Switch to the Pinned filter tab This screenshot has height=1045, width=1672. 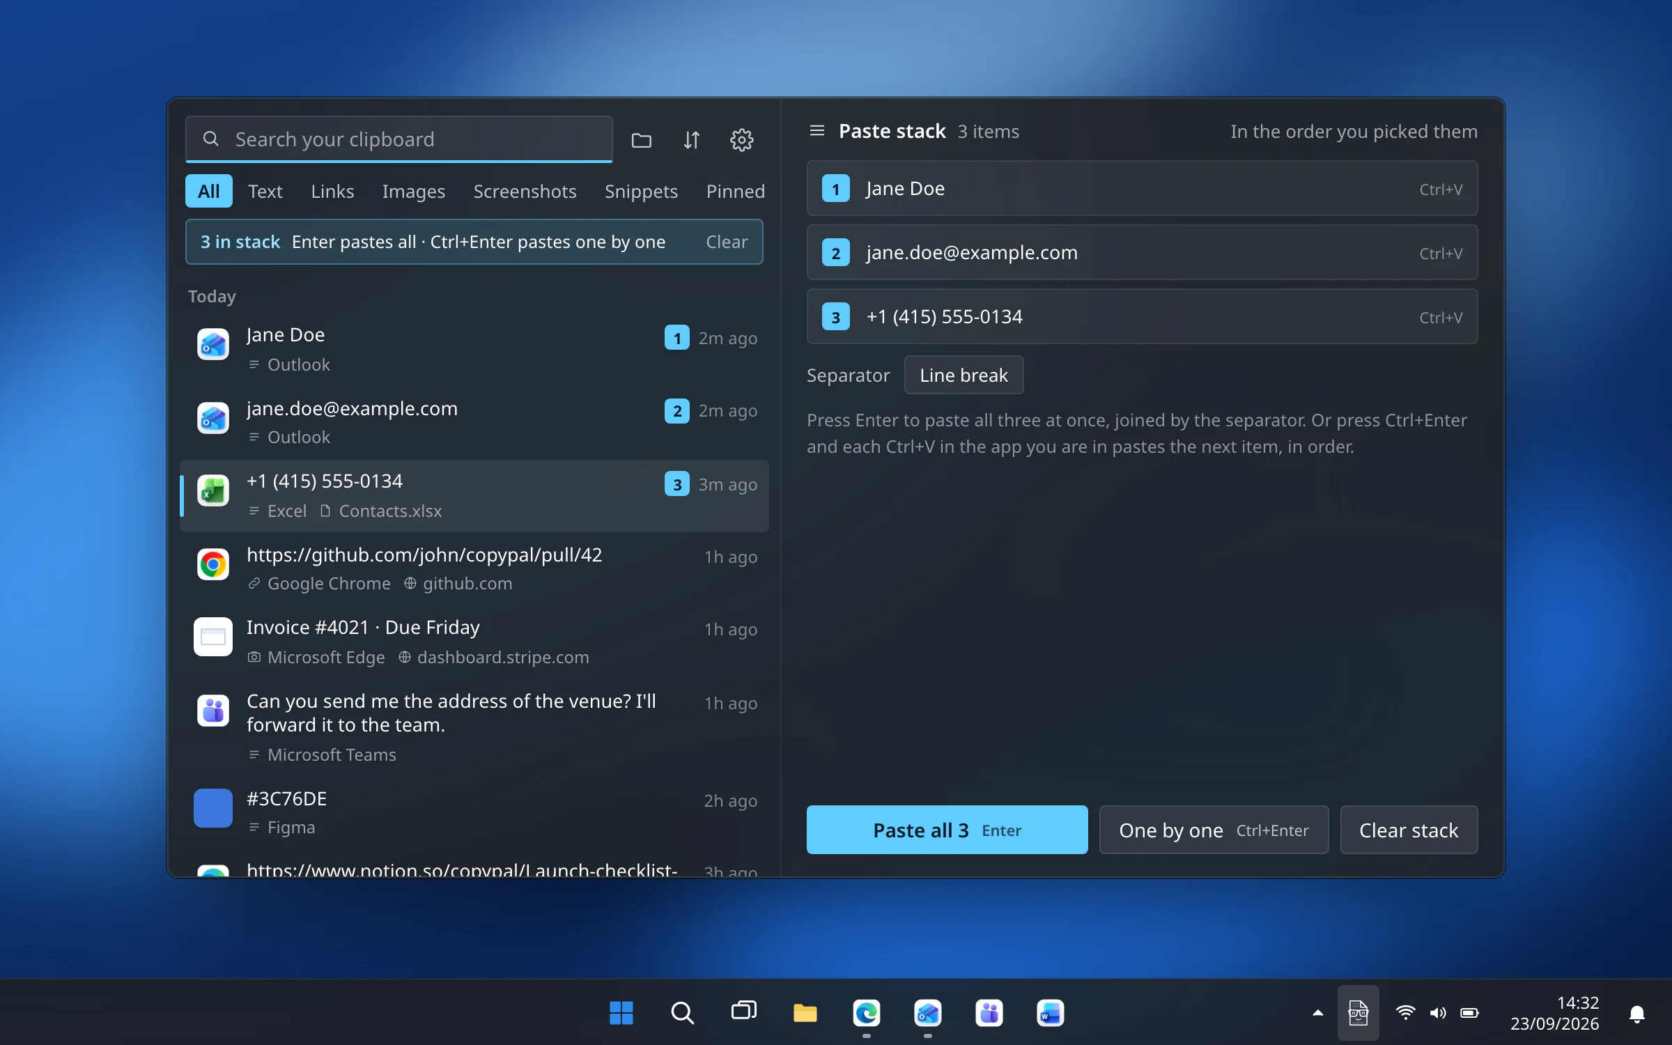point(736,191)
